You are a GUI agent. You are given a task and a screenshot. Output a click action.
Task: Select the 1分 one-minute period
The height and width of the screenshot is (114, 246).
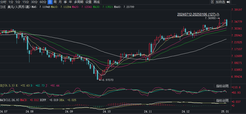click(11, 2)
